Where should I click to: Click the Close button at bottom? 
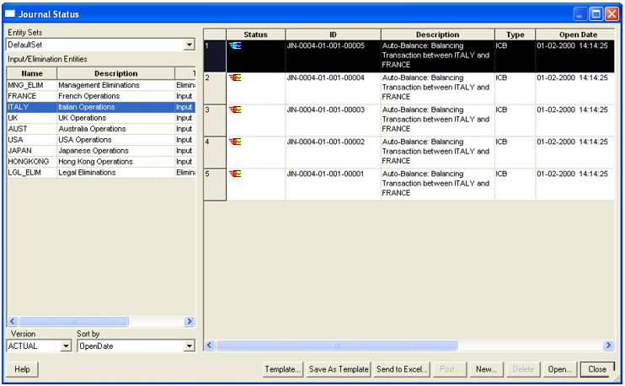pyautogui.click(x=597, y=369)
